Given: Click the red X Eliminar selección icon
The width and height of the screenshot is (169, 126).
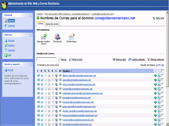Looking at the screenshot, I should click(x=149, y=60).
